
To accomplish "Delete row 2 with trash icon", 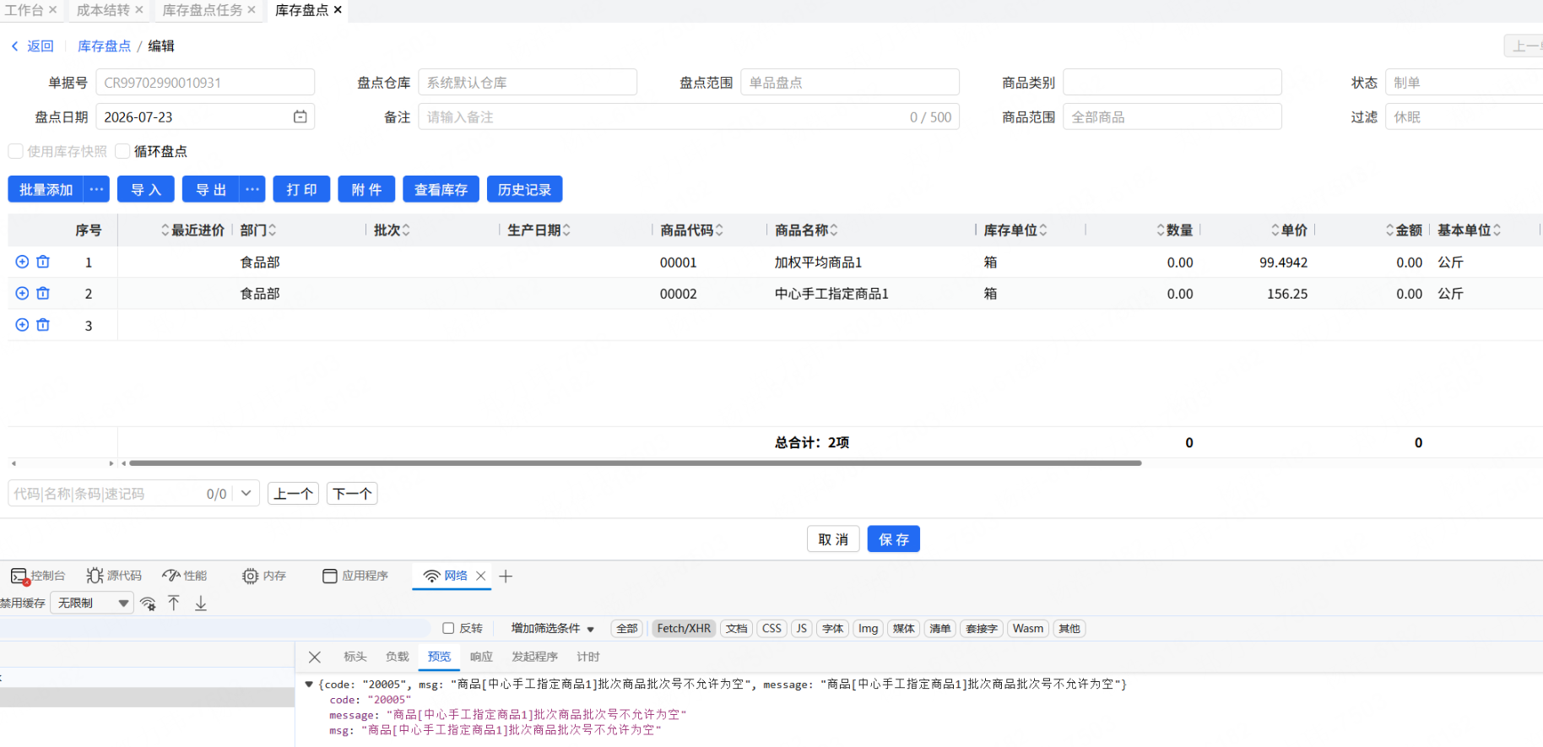I will pyautogui.click(x=43, y=293).
